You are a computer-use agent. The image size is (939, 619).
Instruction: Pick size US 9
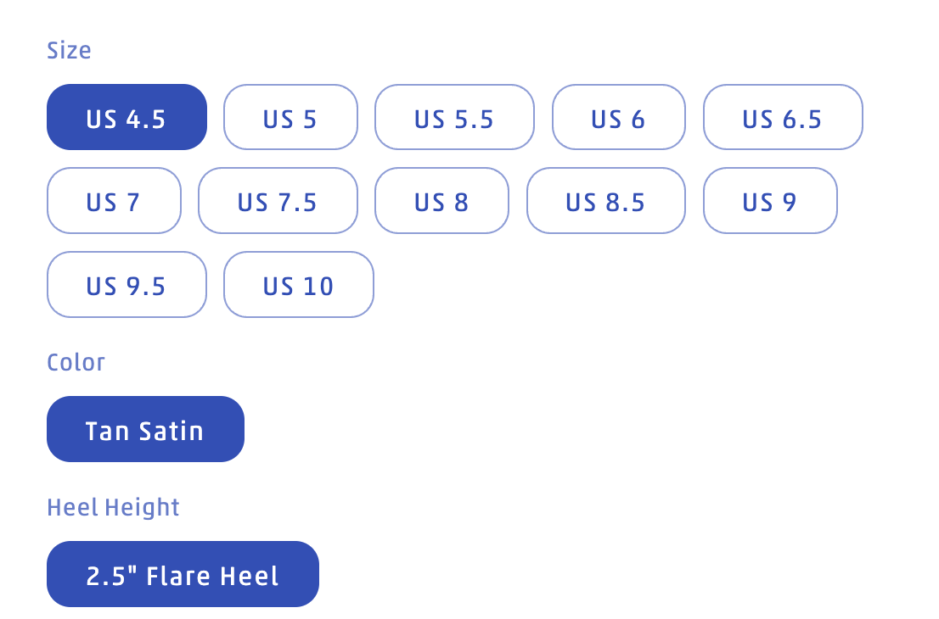(x=770, y=200)
